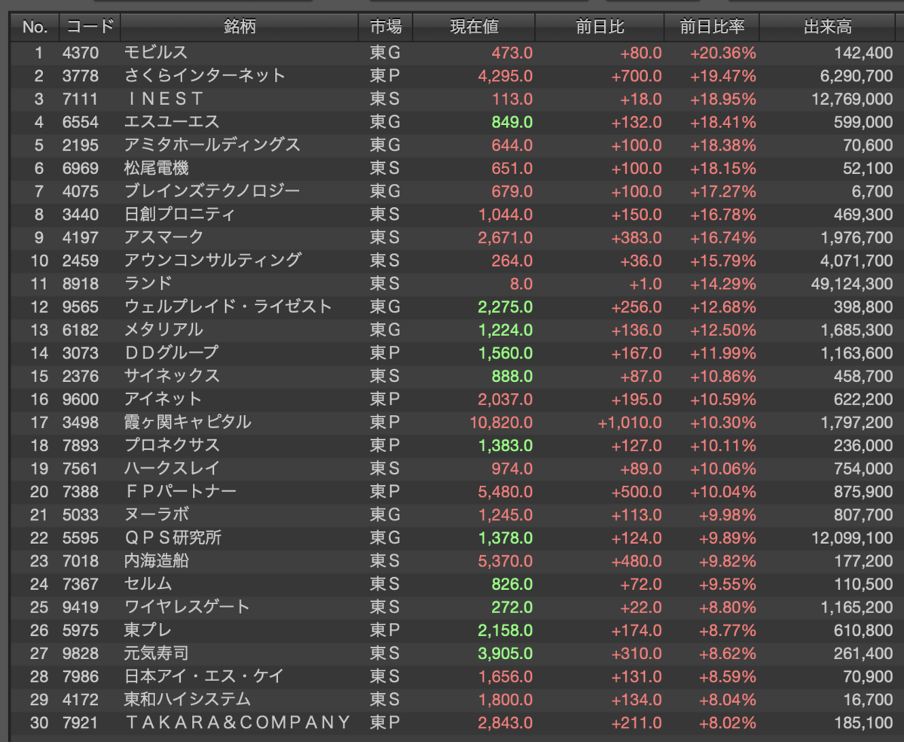Click percentage +8.02%
Image resolution: width=904 pixels, height=742 pixels.
(726, 723)
